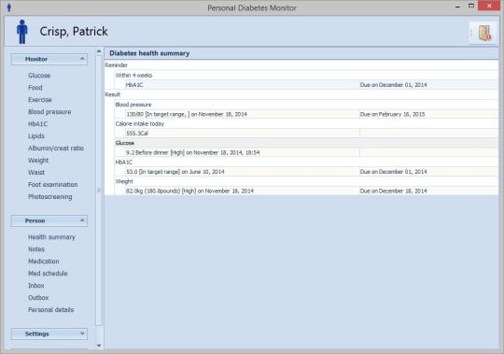Click the Within 4 weeks row
The width and height of the screenshot is (504, 354).
click(x=307, y=76)
